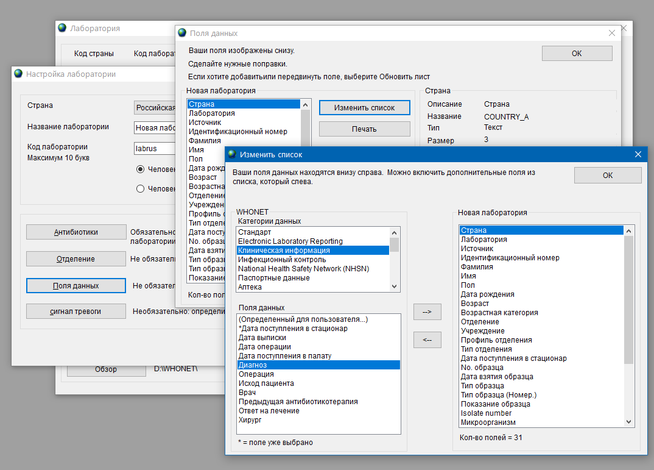Viewport: 654px width, 470px height.
Task: Select the Дата поступления в палату field
Action: coord(318,356)
